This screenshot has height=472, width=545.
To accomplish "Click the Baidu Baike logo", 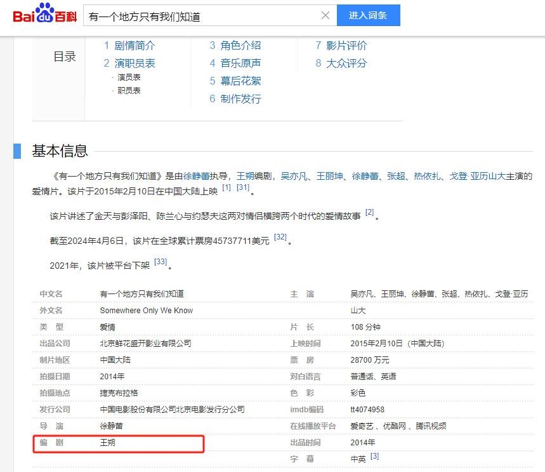I will 43,15.
